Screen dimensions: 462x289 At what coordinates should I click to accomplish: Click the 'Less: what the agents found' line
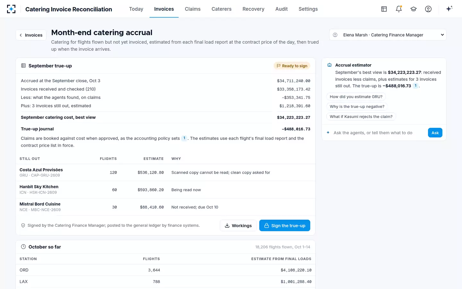[x=166, y=97]
